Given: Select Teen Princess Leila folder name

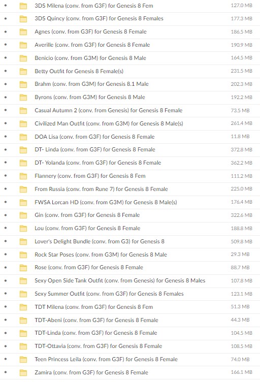Looking at the screenshot, I should [x=106, y=359].
